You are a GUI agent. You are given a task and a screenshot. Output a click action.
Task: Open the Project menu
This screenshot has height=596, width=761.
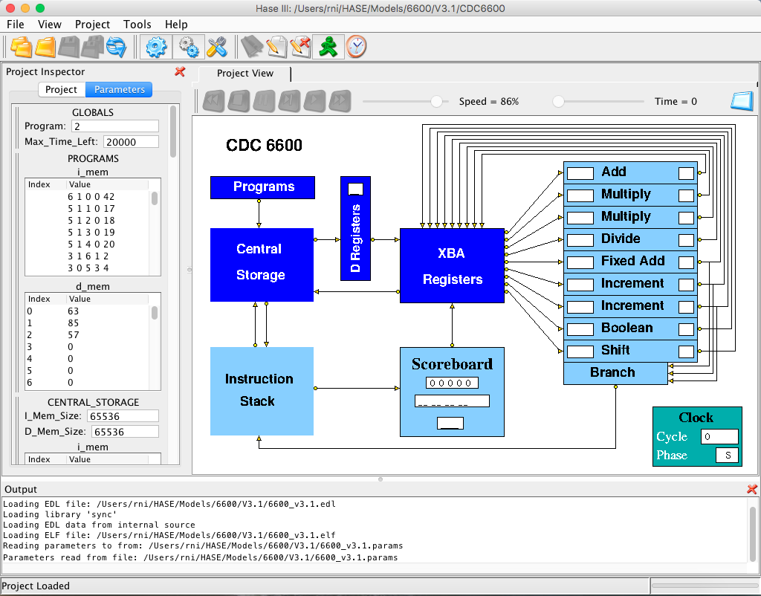point(92,25)
